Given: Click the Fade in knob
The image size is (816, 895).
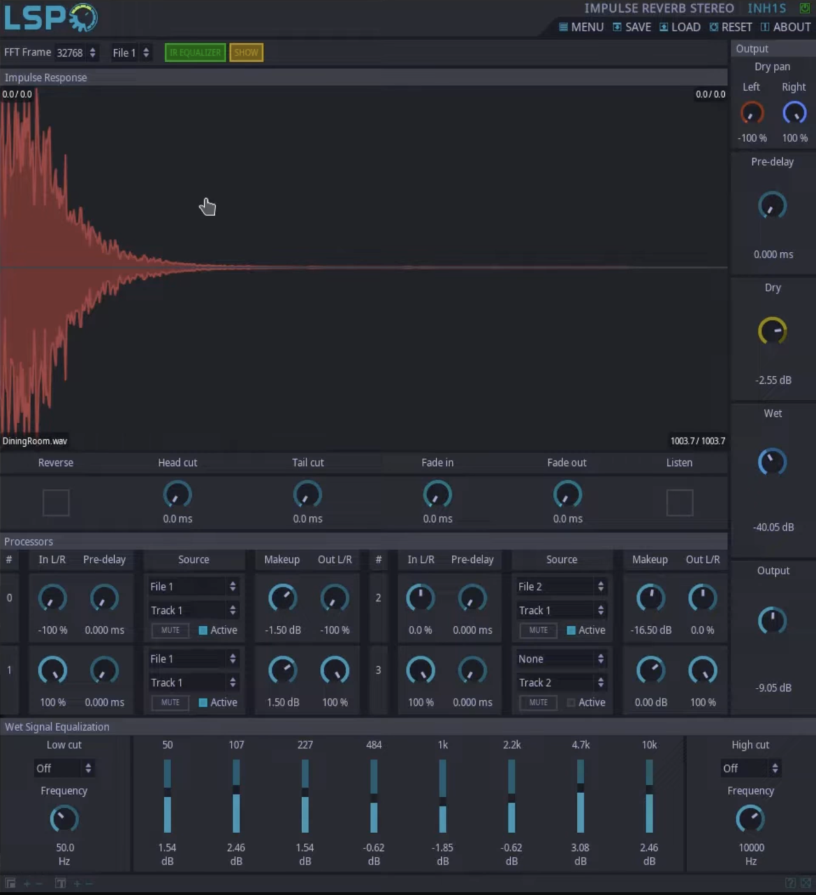Looking at the screenshot, I should coord(437,495).
